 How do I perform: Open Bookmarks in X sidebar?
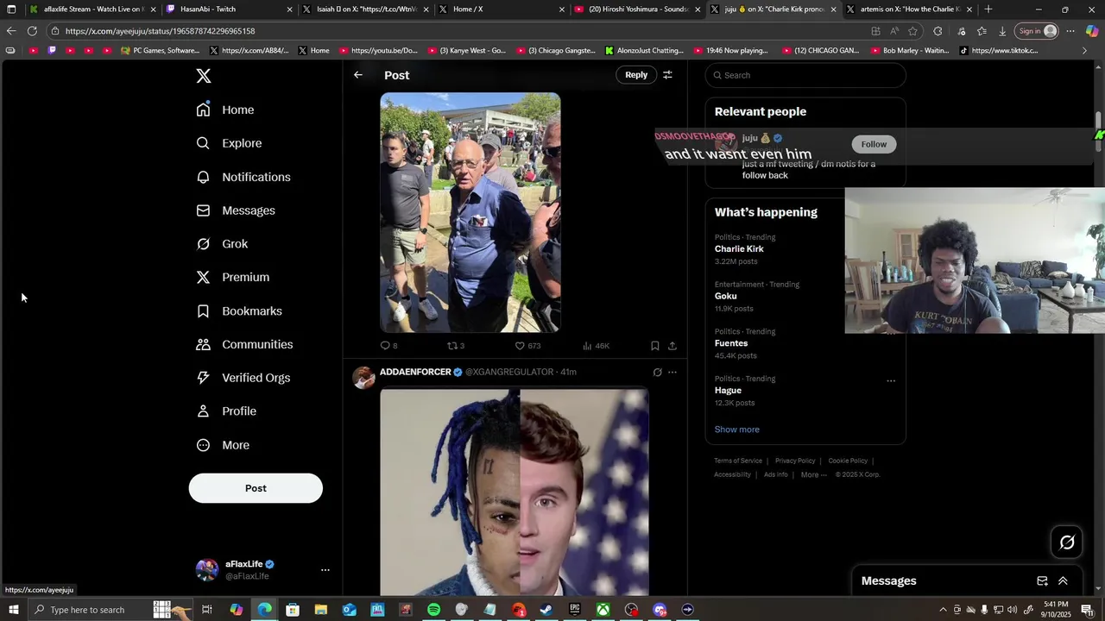click(239, 310)
